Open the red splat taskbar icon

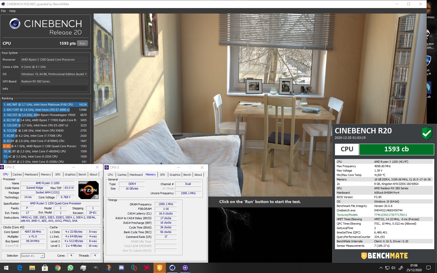[147, 268]
